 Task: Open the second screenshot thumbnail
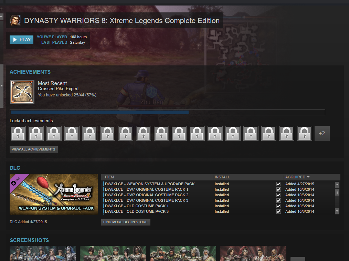click(x=113, y=253)
